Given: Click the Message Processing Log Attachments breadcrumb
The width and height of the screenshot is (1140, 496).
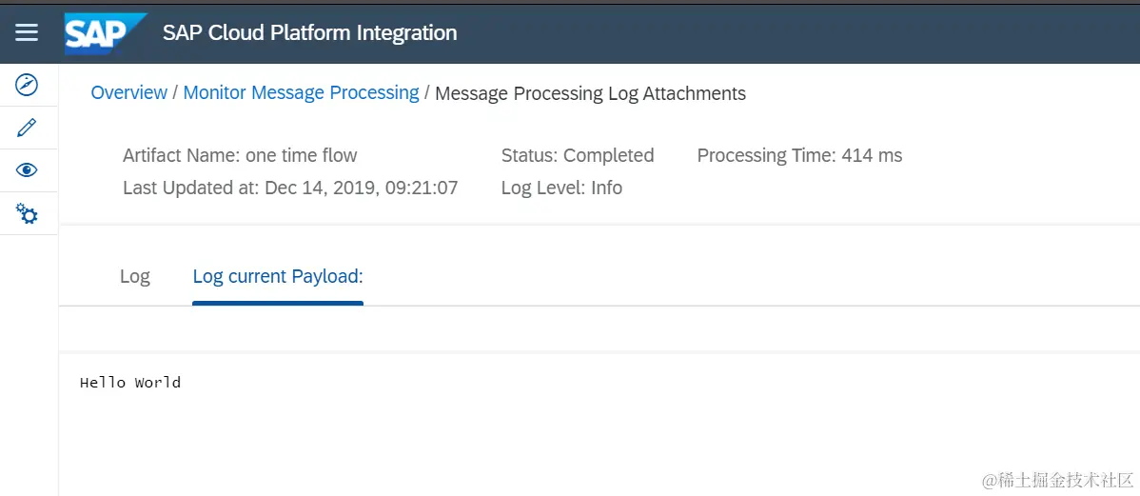Looking at the screenshot, I should [590, 93].
